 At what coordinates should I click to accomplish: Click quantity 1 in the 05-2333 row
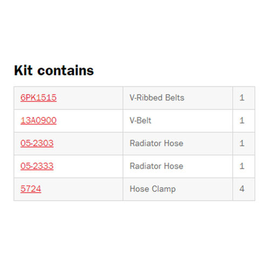click(x=242, y=166)
